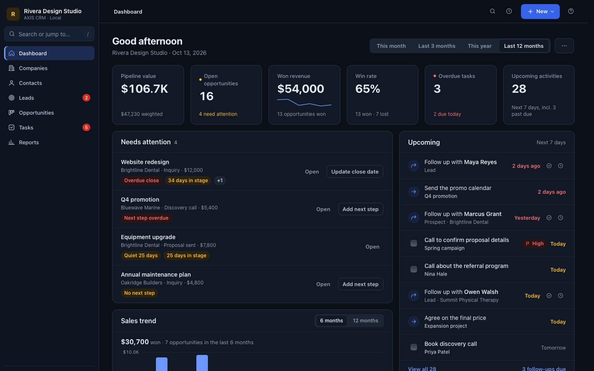Click Open for Annual maintenance plan
594x371 pixels.
pos(323,284)
